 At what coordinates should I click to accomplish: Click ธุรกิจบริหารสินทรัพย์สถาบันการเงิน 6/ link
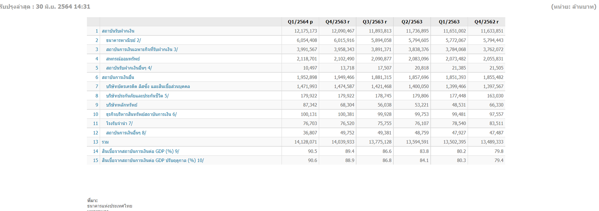[x=141, y=114]
